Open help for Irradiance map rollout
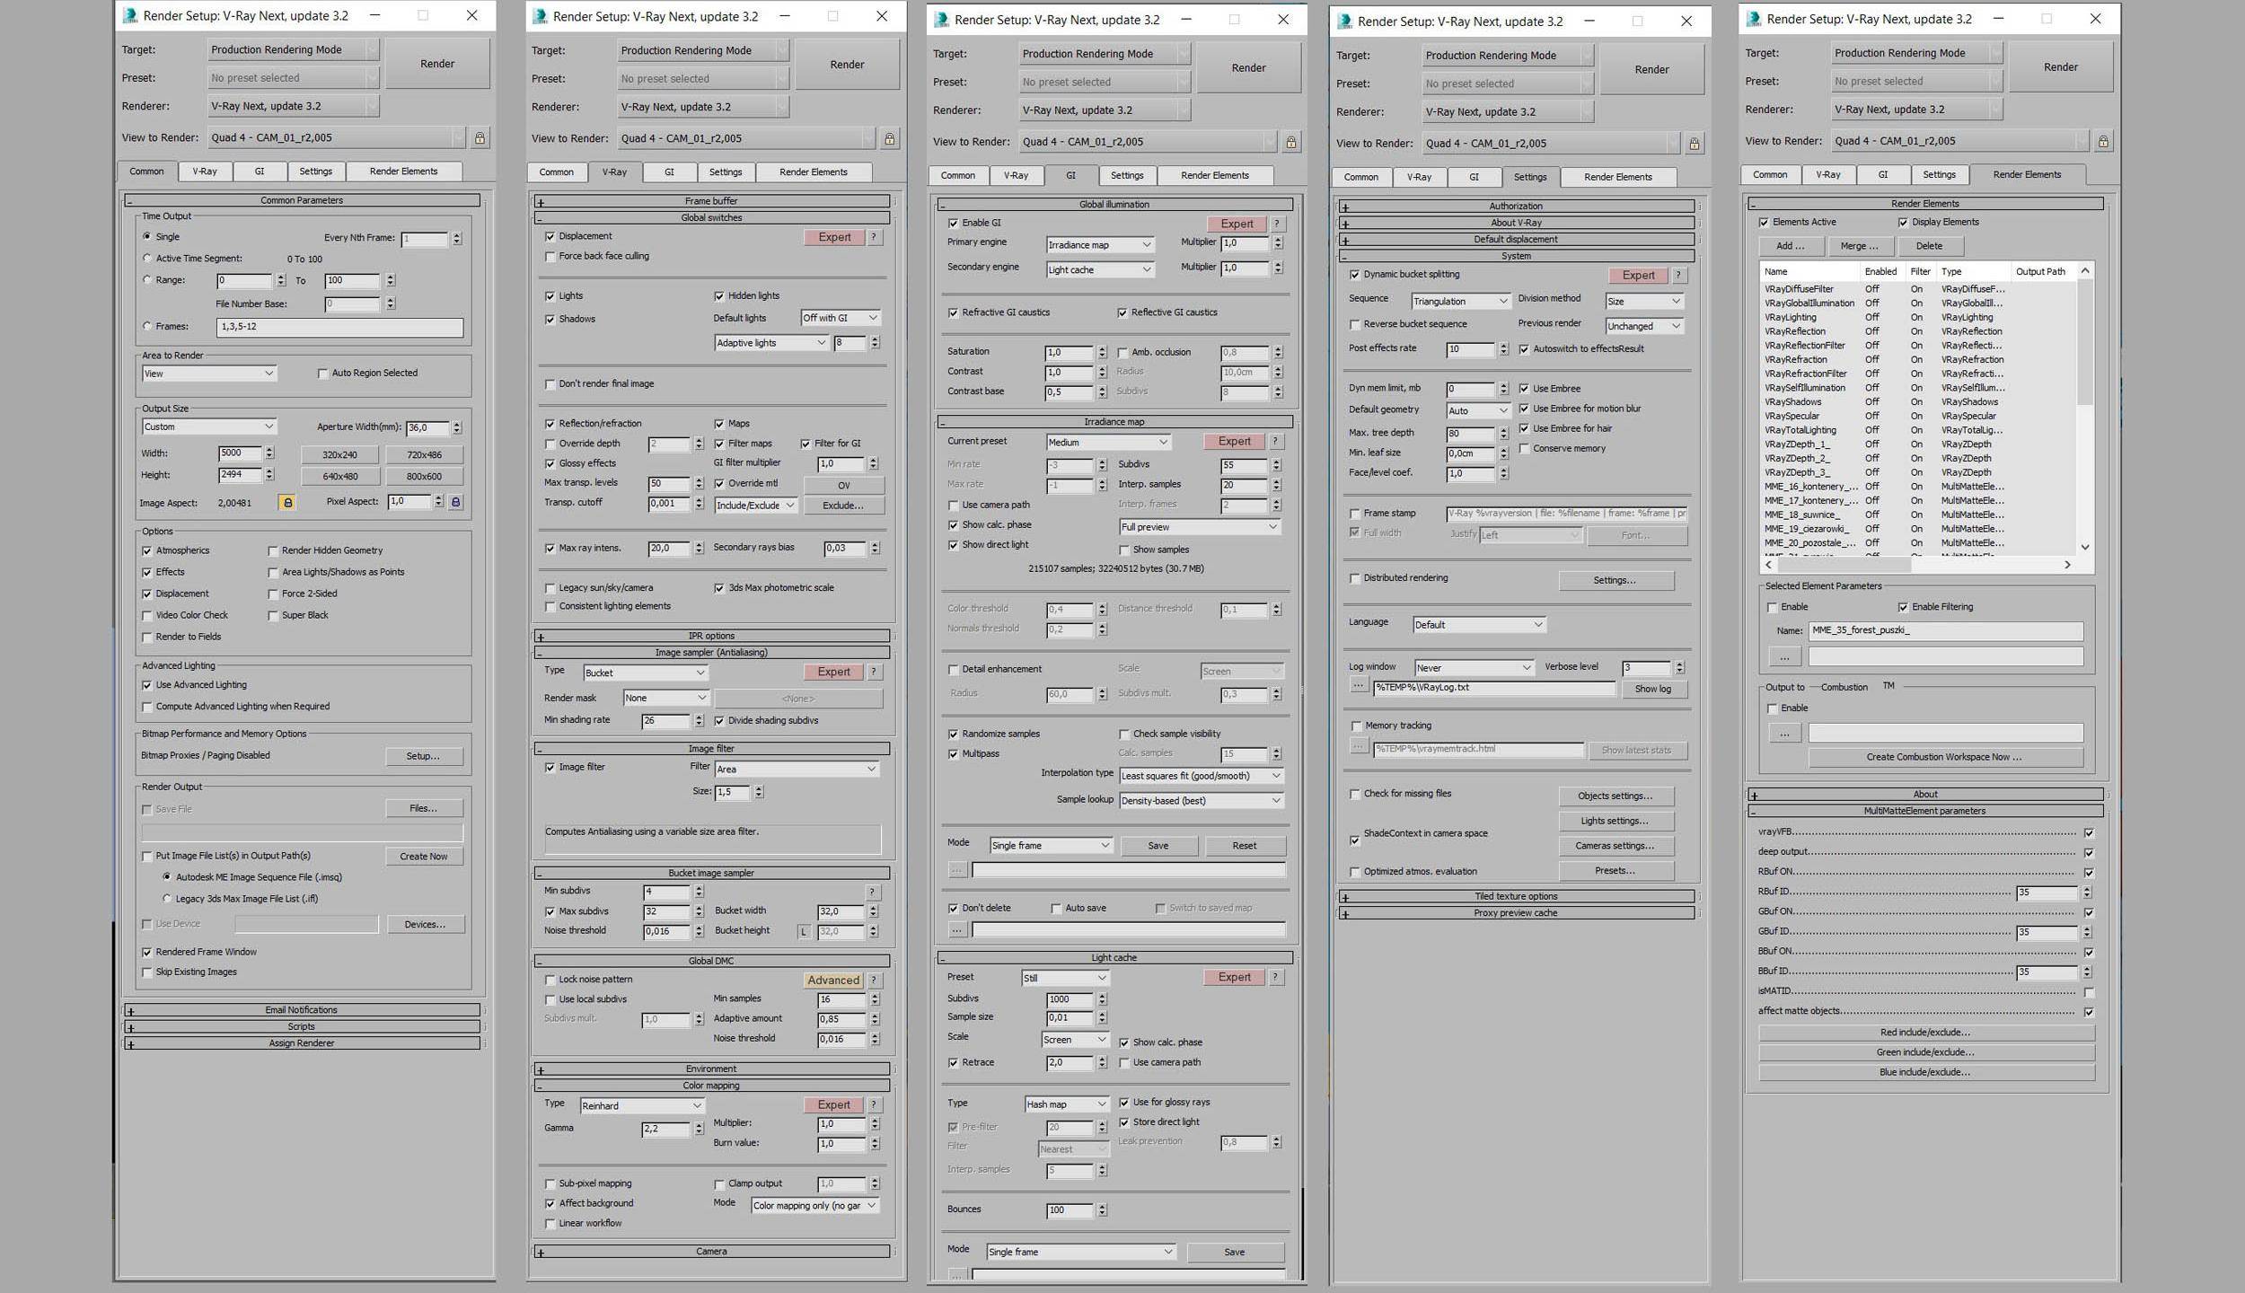 (x=1275, y=441)
